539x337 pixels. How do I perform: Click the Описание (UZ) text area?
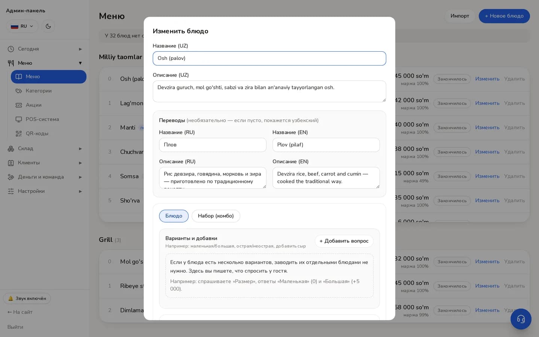[269, 91]
